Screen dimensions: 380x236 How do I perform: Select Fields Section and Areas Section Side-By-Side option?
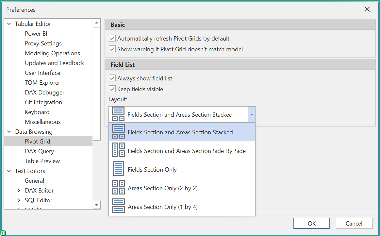click(x=187, y=150)
